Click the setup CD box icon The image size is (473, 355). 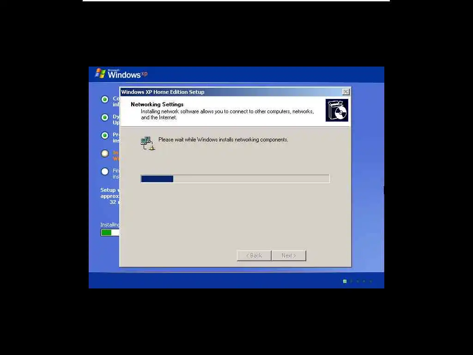coord(337,110)
